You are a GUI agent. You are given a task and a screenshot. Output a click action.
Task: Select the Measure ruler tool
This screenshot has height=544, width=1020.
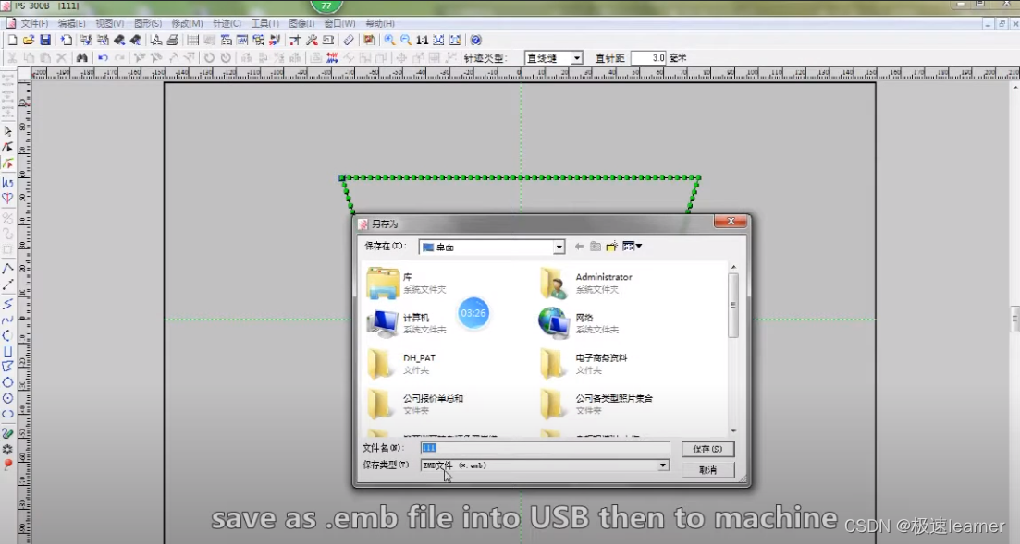pos(349,41)
